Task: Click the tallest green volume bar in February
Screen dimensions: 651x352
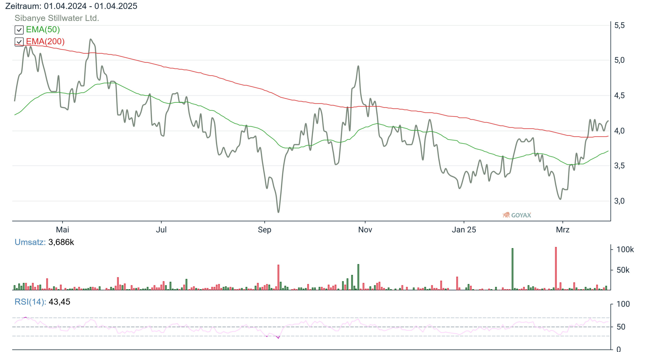Action: [512, 269]
